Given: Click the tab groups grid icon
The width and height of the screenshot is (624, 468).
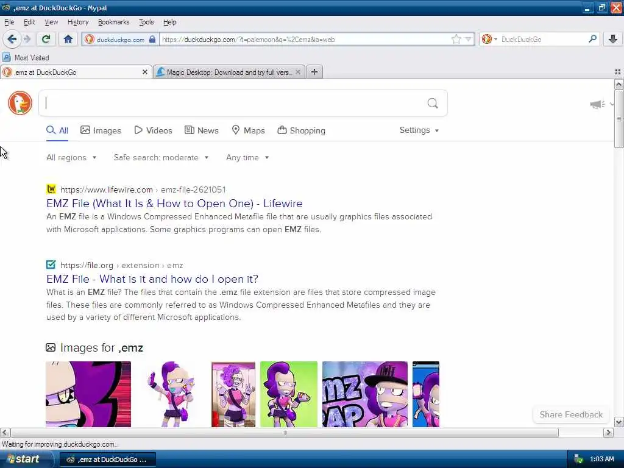Looking at the screenshot, I should click(618, 72).
